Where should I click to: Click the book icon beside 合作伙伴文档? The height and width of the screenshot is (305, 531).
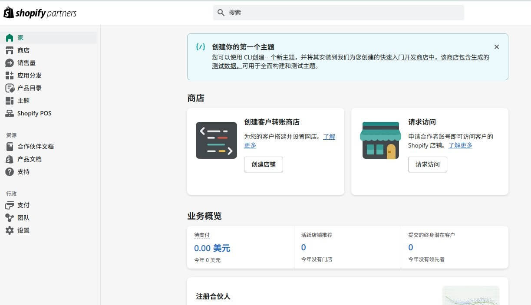point(10,147)
